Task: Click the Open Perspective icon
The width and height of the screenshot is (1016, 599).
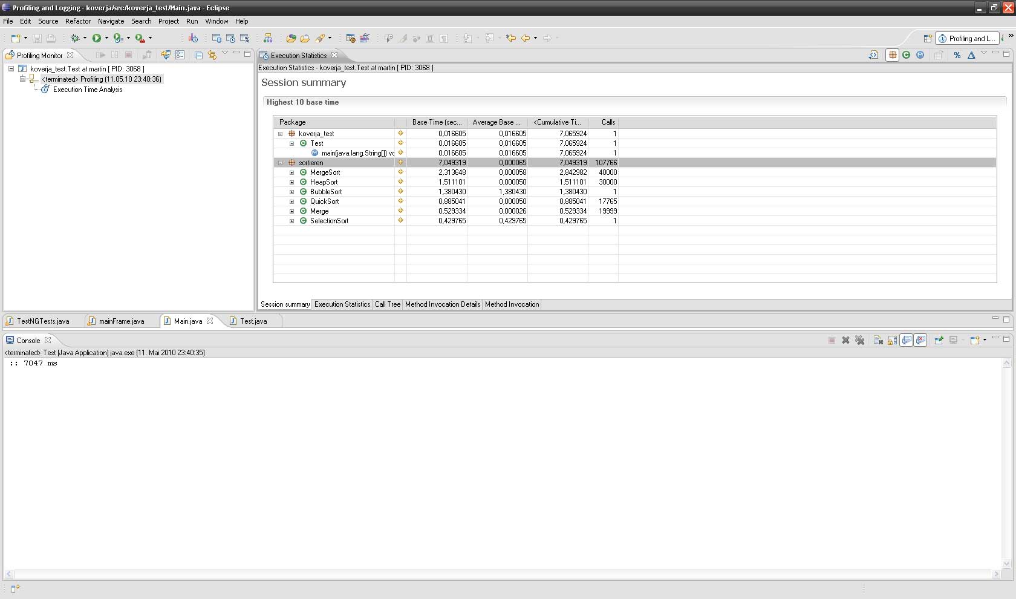Action: [x=928, y=38]
